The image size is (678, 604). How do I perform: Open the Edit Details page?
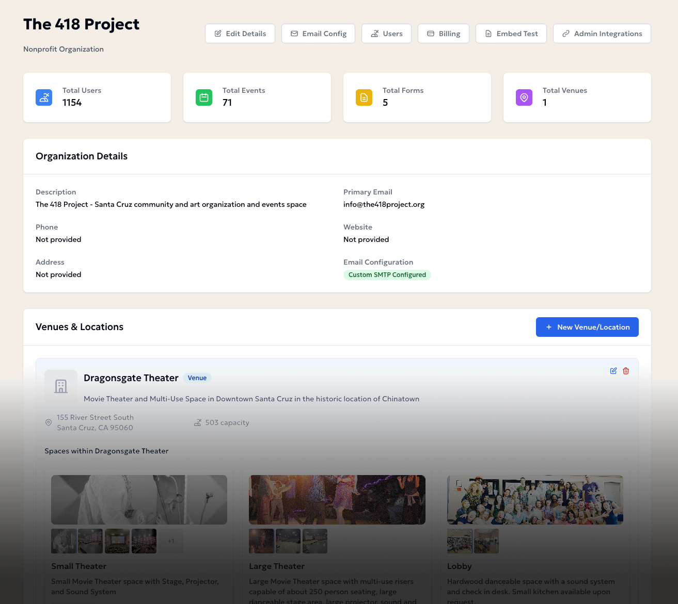pyautogui.click(x=240, y=34)
